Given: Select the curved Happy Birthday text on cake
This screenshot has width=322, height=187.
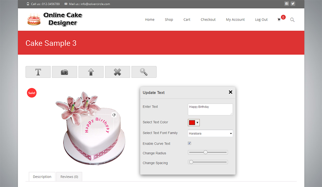Looking at the screenshot, I should 97,125.
